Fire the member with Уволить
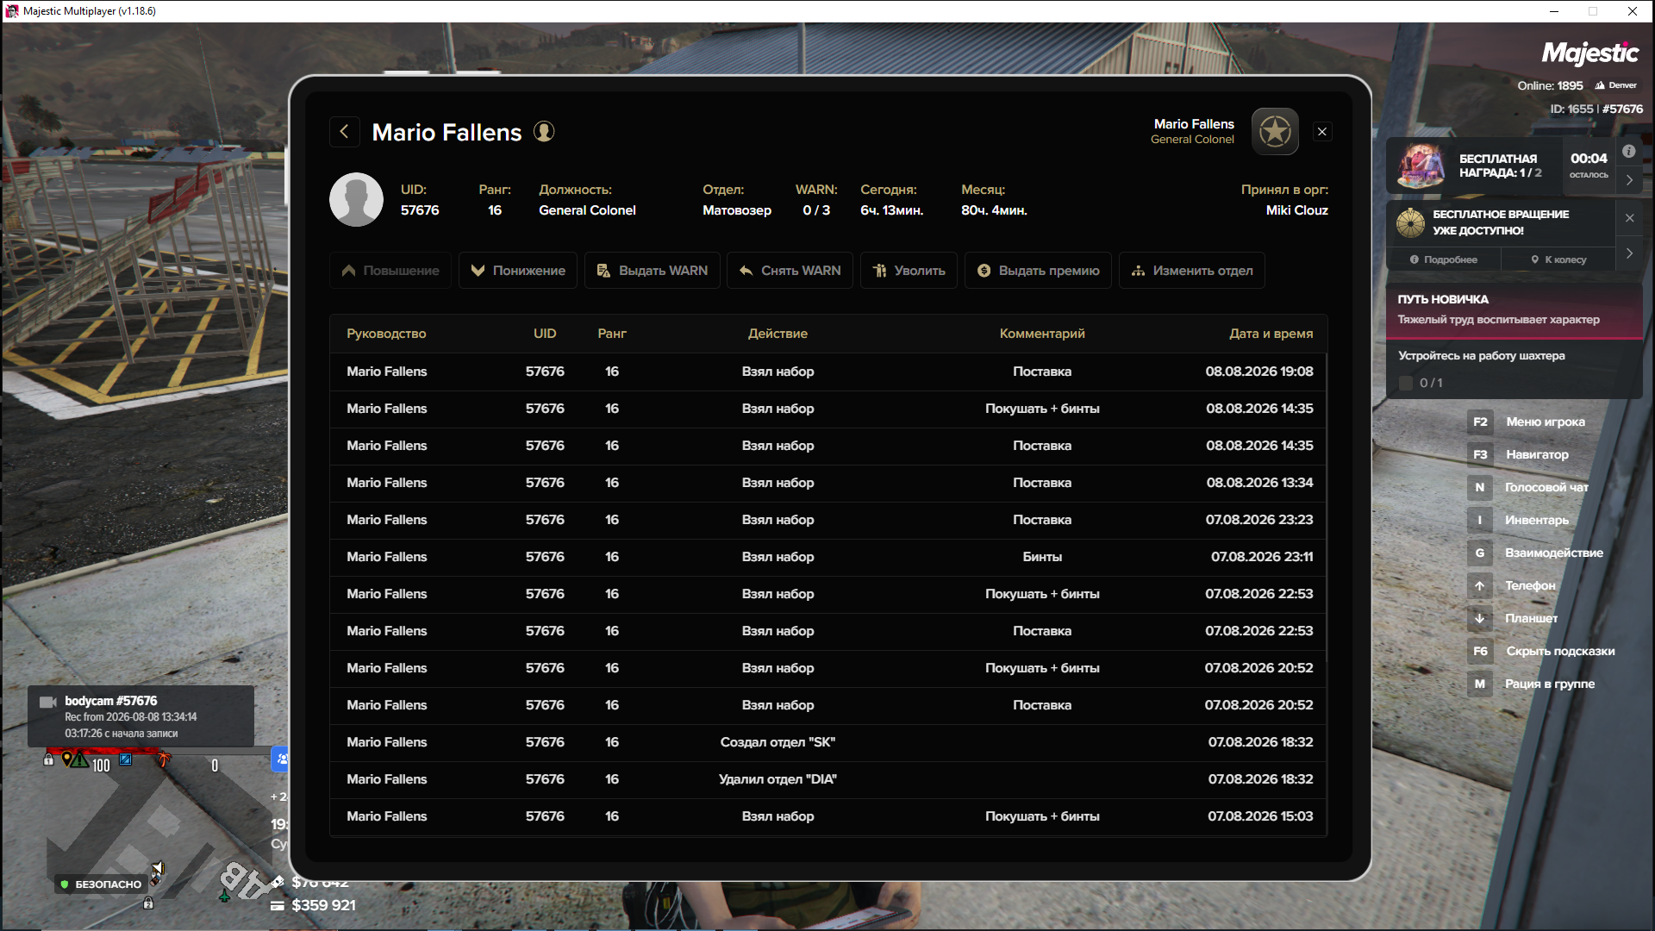The width and height of the screenshot is (1655, 931). coord(909,271)
